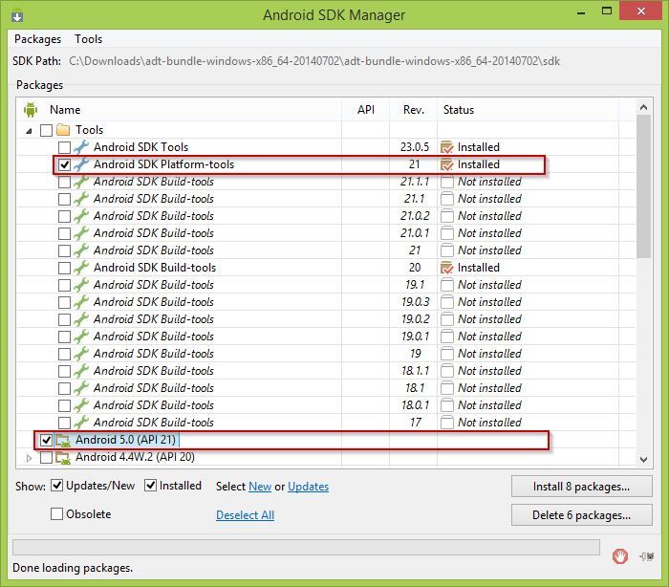Click the Done loading packages status text
The width and height of the screenshot is (669, 587).
[x=73, y=568]
